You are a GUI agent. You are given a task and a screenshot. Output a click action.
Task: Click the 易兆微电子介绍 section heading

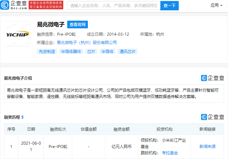[x=18, y=78]
